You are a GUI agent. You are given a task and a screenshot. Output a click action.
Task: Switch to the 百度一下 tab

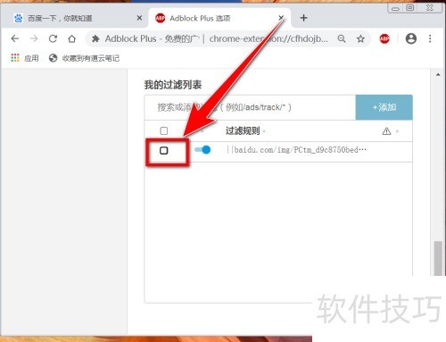(74, 18)
